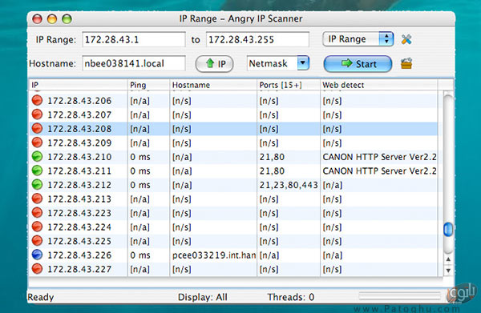
Task: Click the 0 ms ping for 172.28.43.212
Action: coord(140,185)
